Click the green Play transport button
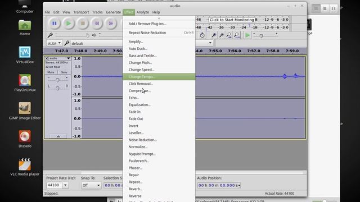This screenshot has height=202, width=360. point(69,24)
